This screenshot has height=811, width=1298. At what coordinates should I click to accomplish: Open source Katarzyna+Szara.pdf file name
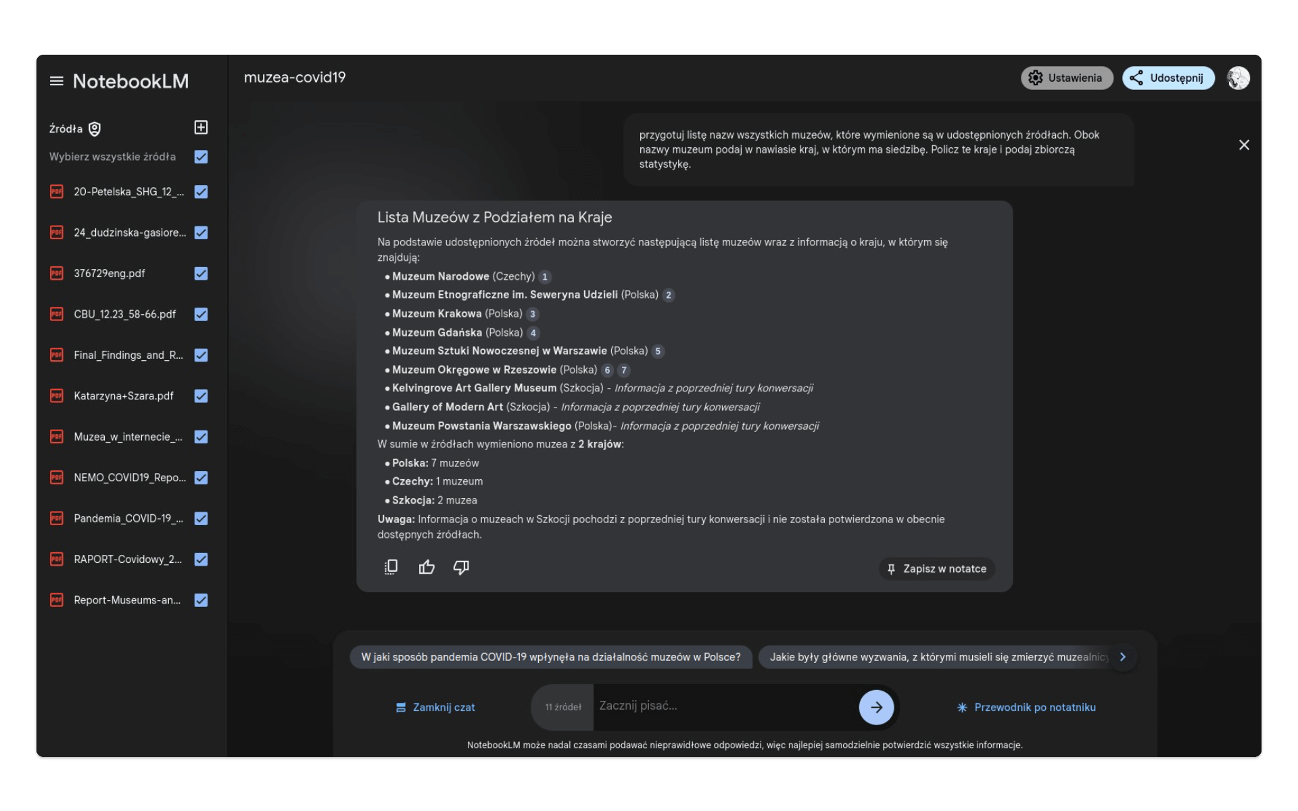point(124,396)
